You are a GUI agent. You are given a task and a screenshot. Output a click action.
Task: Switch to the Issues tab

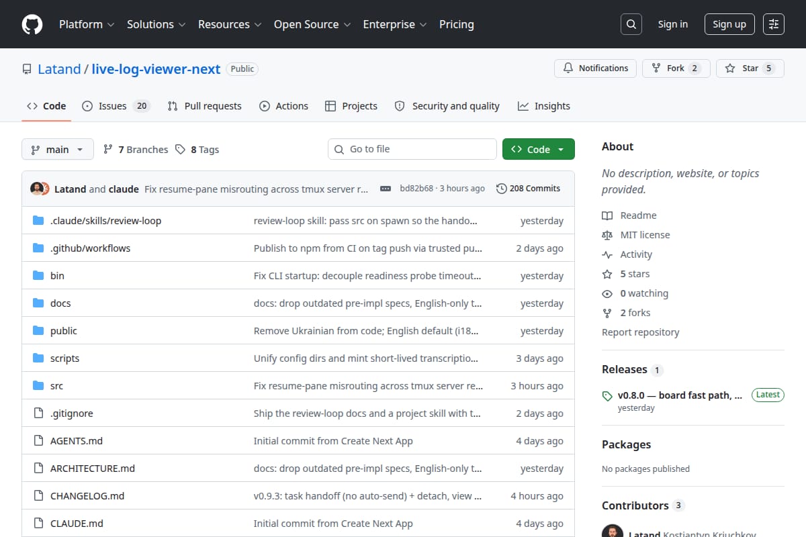coord(116,106)
